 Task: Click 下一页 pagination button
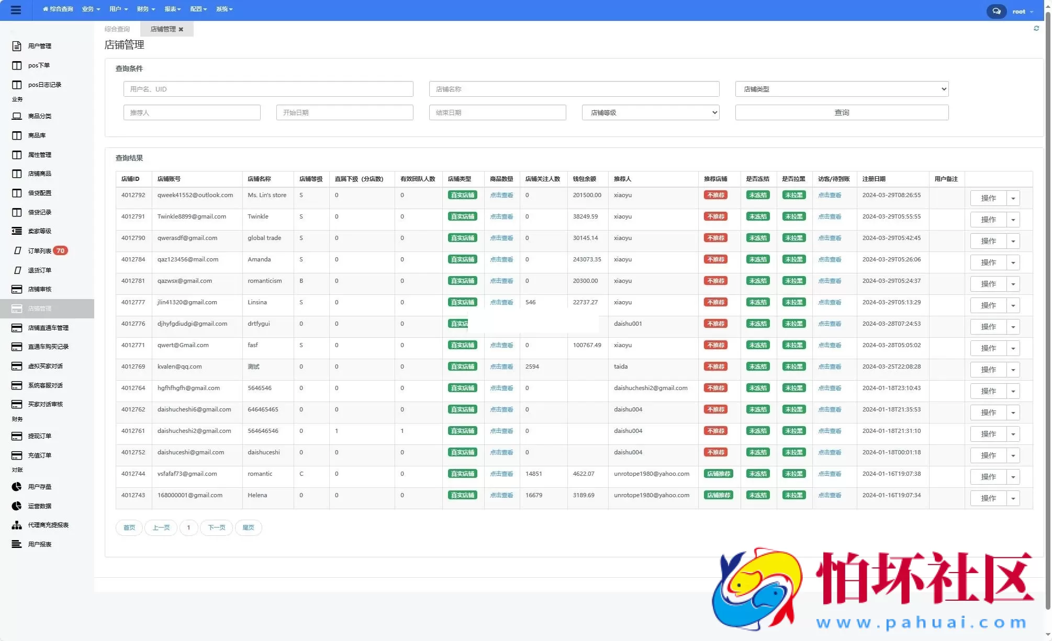[216, 528]
